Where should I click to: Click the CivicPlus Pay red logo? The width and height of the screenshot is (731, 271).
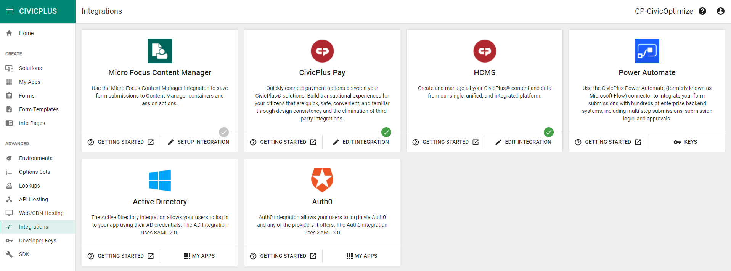point(322,51)
